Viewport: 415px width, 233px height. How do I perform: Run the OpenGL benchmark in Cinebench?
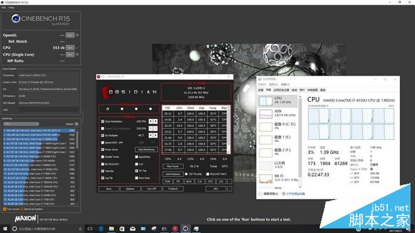coord(70,35)
